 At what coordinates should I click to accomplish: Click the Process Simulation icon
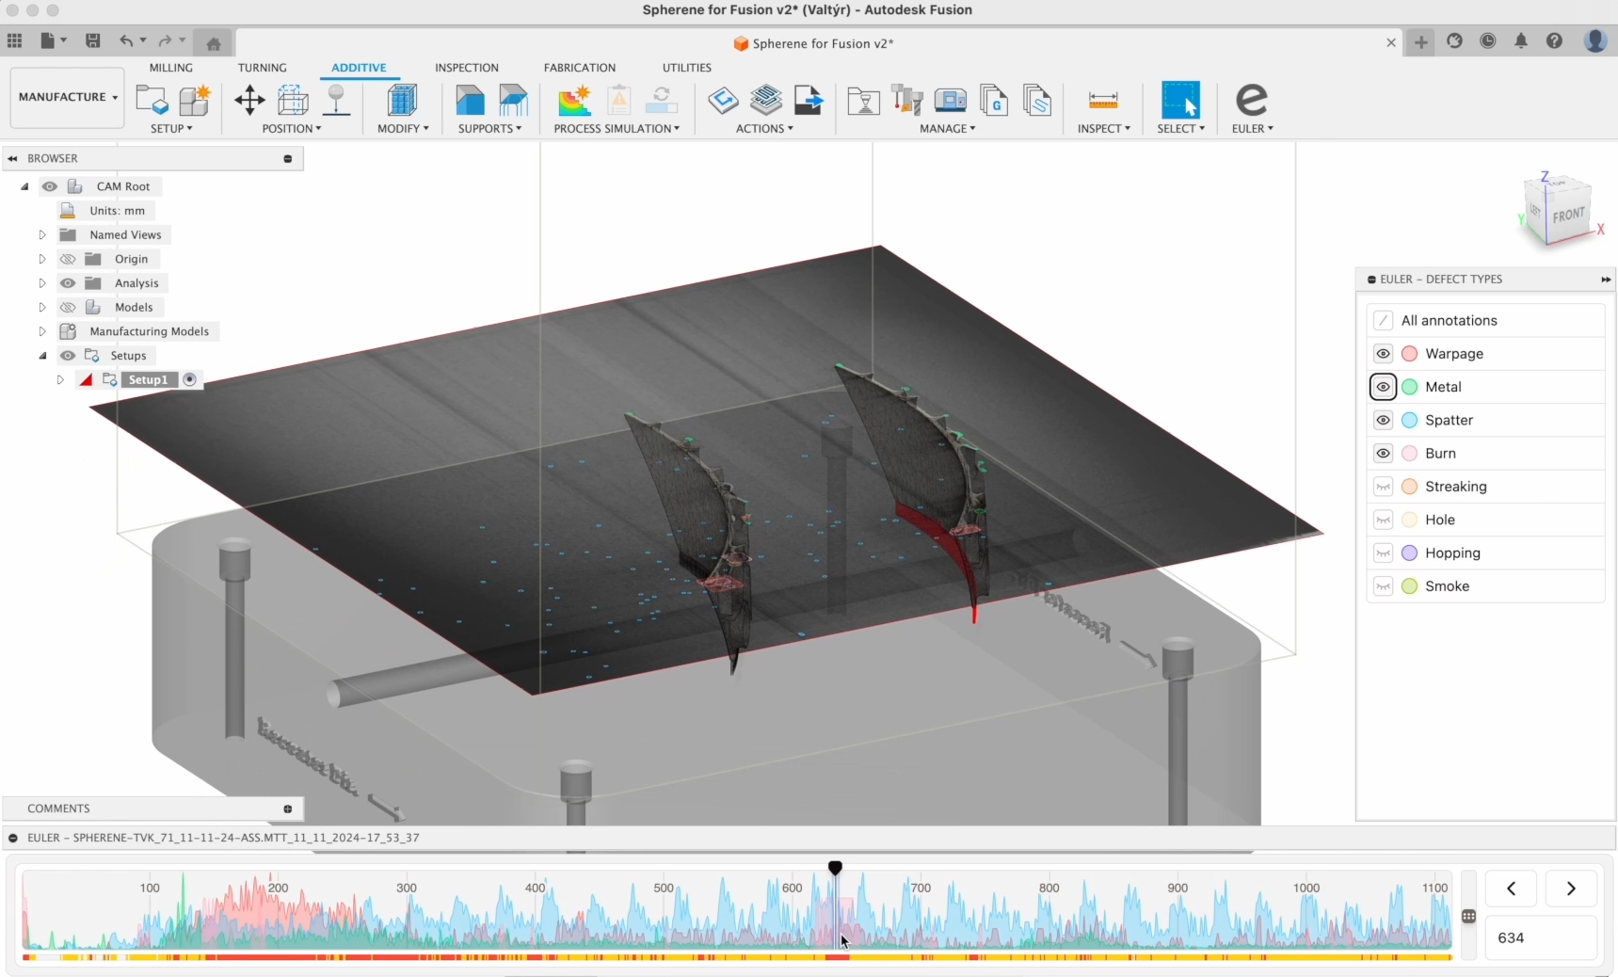573,101
